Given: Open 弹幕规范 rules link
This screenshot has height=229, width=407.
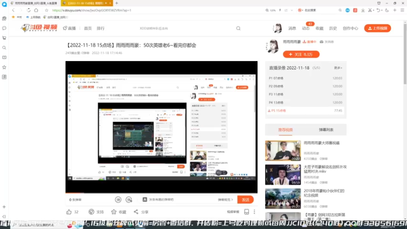Looking at the screenshot, I should (225, 199).
